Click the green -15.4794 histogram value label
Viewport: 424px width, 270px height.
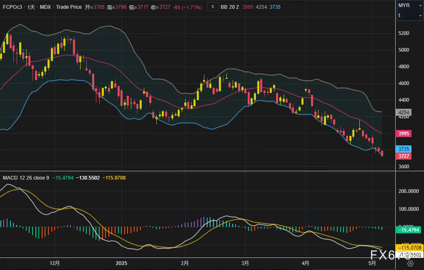[x=409, y=230]
